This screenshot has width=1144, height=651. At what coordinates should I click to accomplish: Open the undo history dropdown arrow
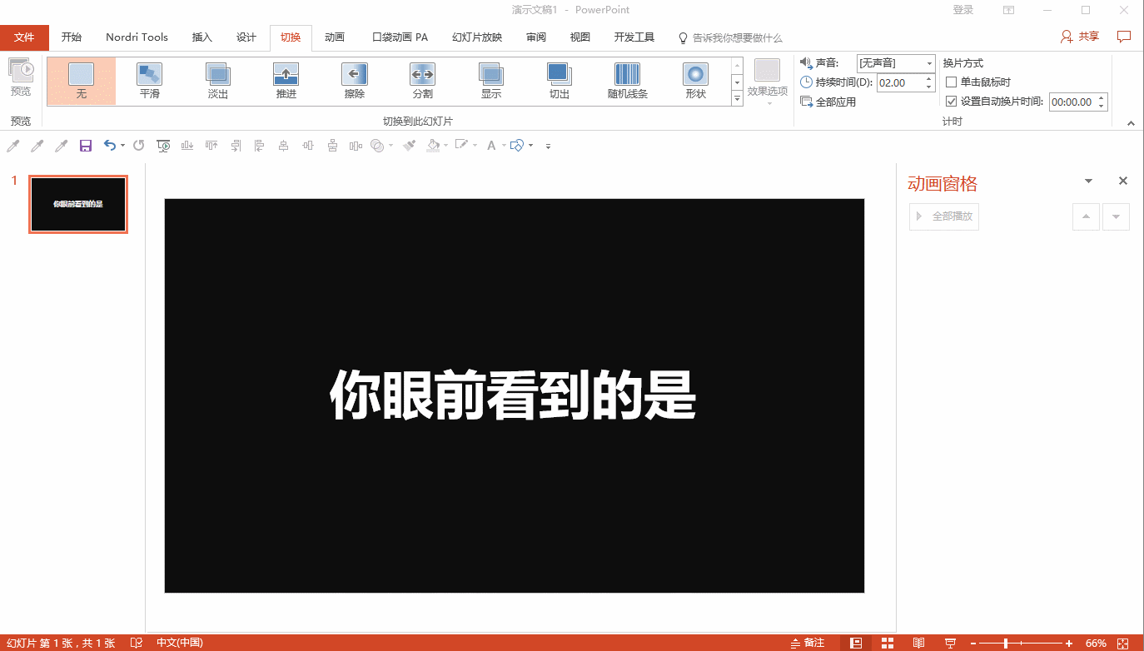tap(122, 146)
